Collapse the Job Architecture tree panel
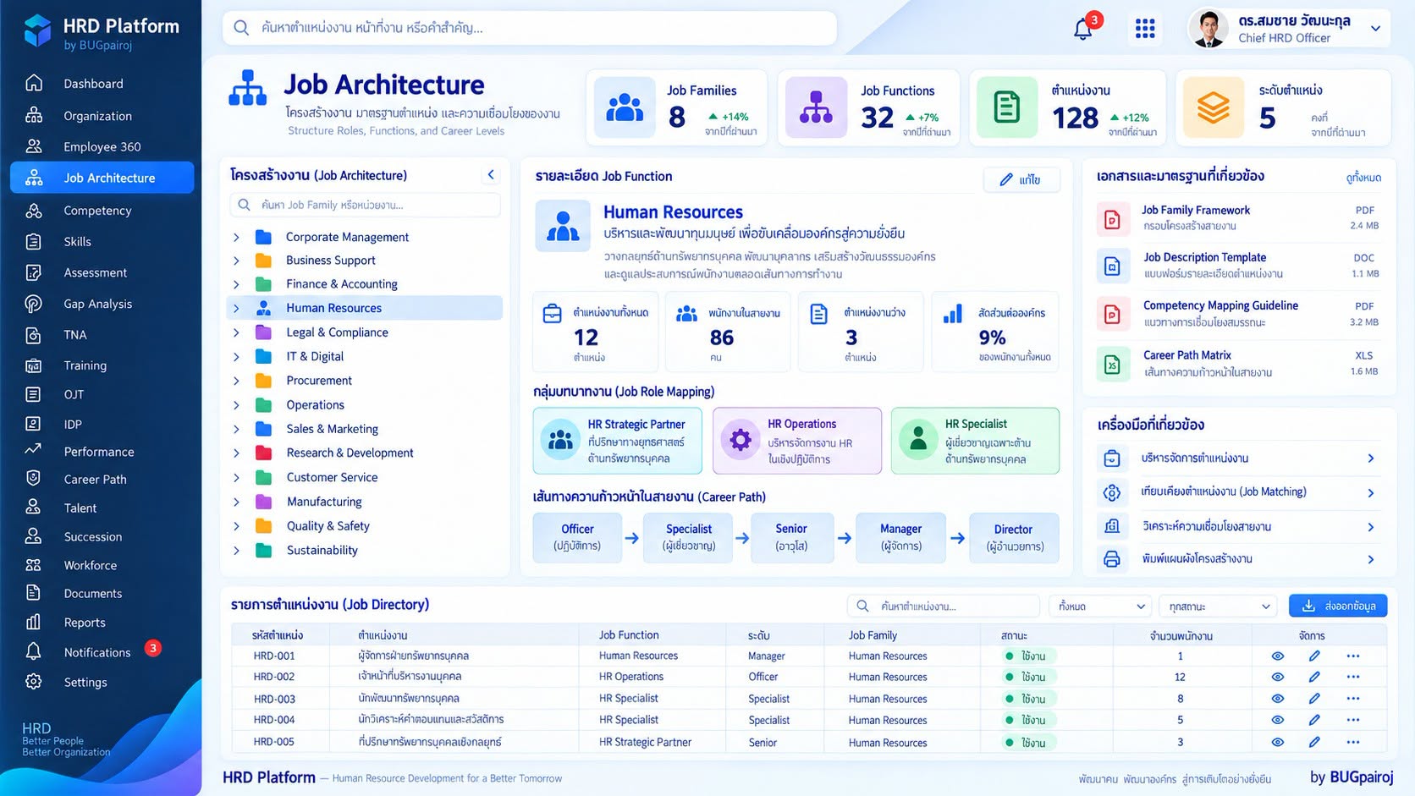 point(491,175)
